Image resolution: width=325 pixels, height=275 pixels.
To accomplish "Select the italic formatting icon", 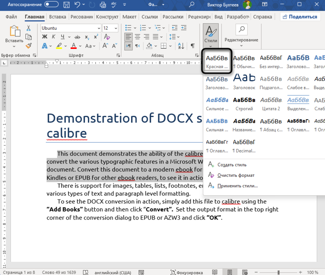I will point(53,36).
